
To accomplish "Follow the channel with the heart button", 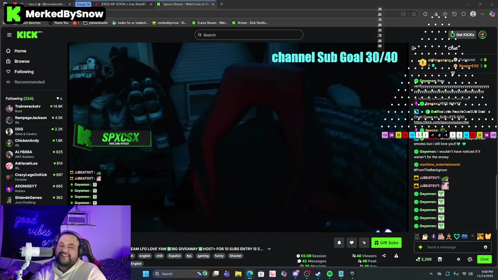I will 352,243.
